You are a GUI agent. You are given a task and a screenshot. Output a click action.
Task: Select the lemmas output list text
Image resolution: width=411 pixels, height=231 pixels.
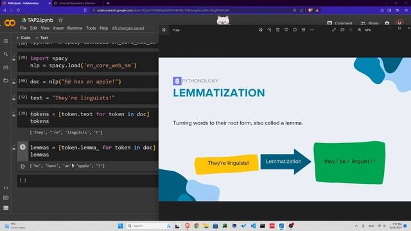(x=67, y=166)
